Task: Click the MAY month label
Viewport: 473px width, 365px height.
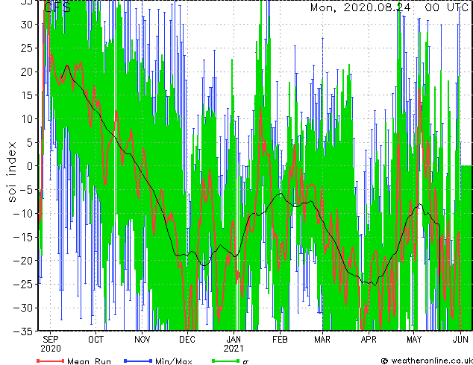Action: pyautogui.click(x=414, y=340)
